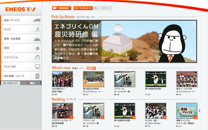Viewport: 208px width, 130px height.
Task: Show next Ranking items with the orange arrow
Action: tap(200, 110)
